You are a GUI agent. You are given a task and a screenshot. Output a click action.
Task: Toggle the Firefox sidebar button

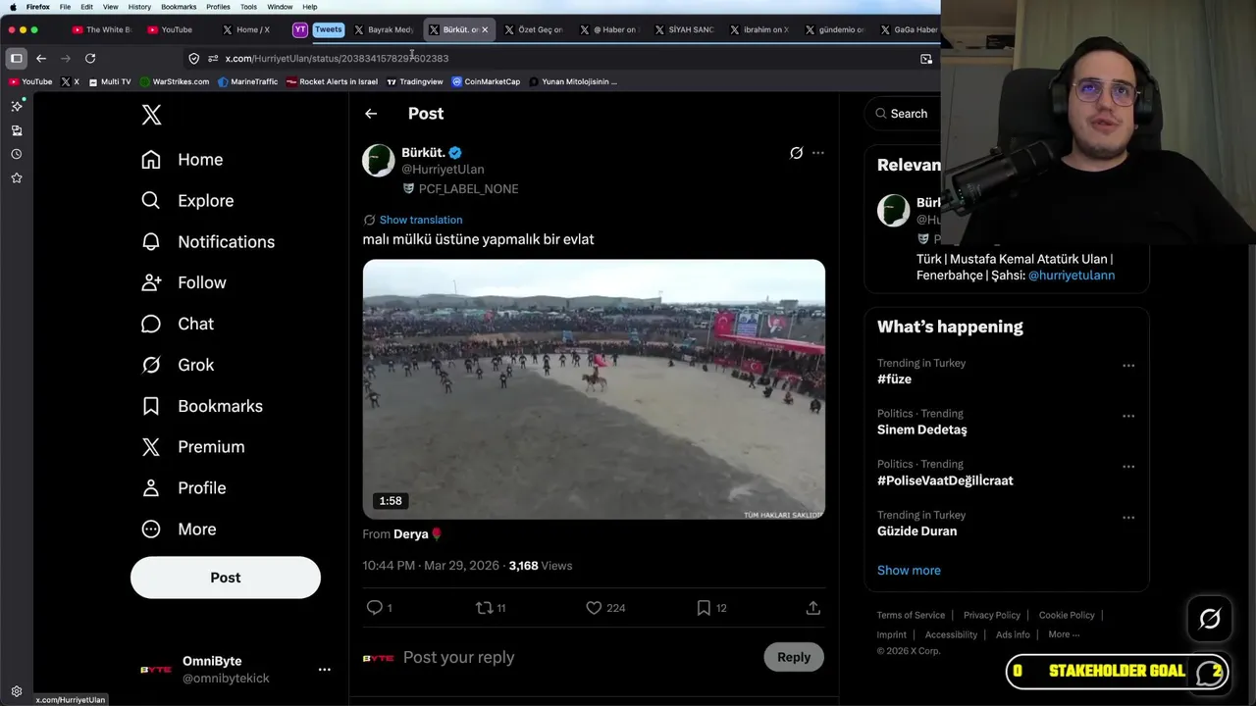pos(16,59)
